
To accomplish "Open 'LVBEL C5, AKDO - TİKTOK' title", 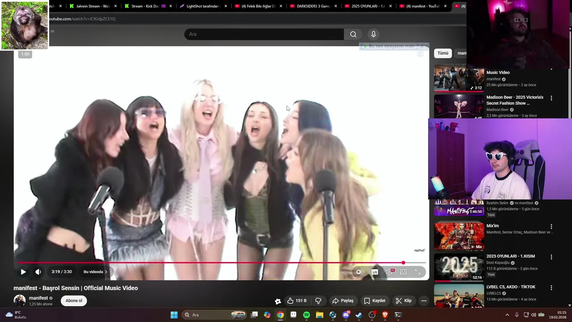I will (x=511, y=287).
